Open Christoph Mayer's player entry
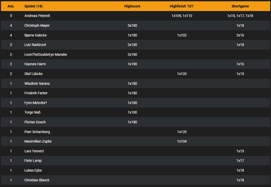 coord(37,25)
